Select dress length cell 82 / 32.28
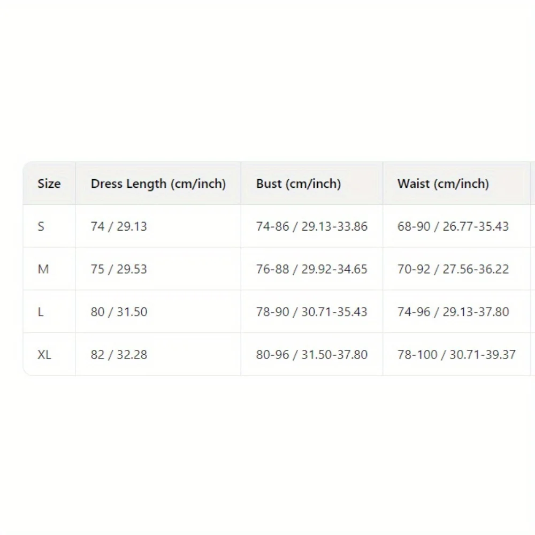Image resolution: width=535 pixels, height=535 pixels. [119, 355]
